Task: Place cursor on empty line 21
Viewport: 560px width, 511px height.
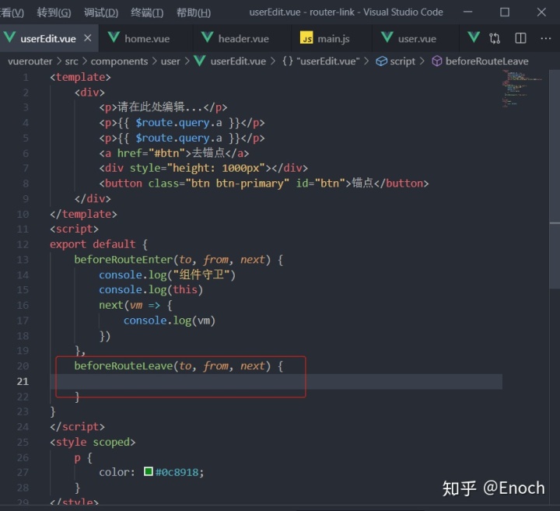Action: tap(275, 381)
